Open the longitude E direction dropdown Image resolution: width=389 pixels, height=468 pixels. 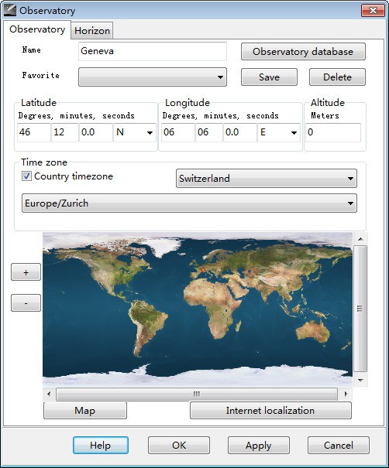click(279, 132)
